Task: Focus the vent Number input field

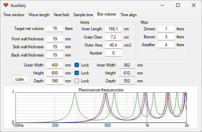Action: coord(113,53)
